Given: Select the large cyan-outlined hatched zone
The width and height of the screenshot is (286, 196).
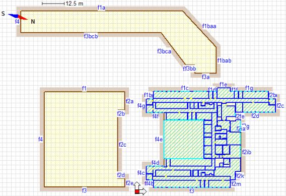Looking at the screenshot, I should point(184,139).
